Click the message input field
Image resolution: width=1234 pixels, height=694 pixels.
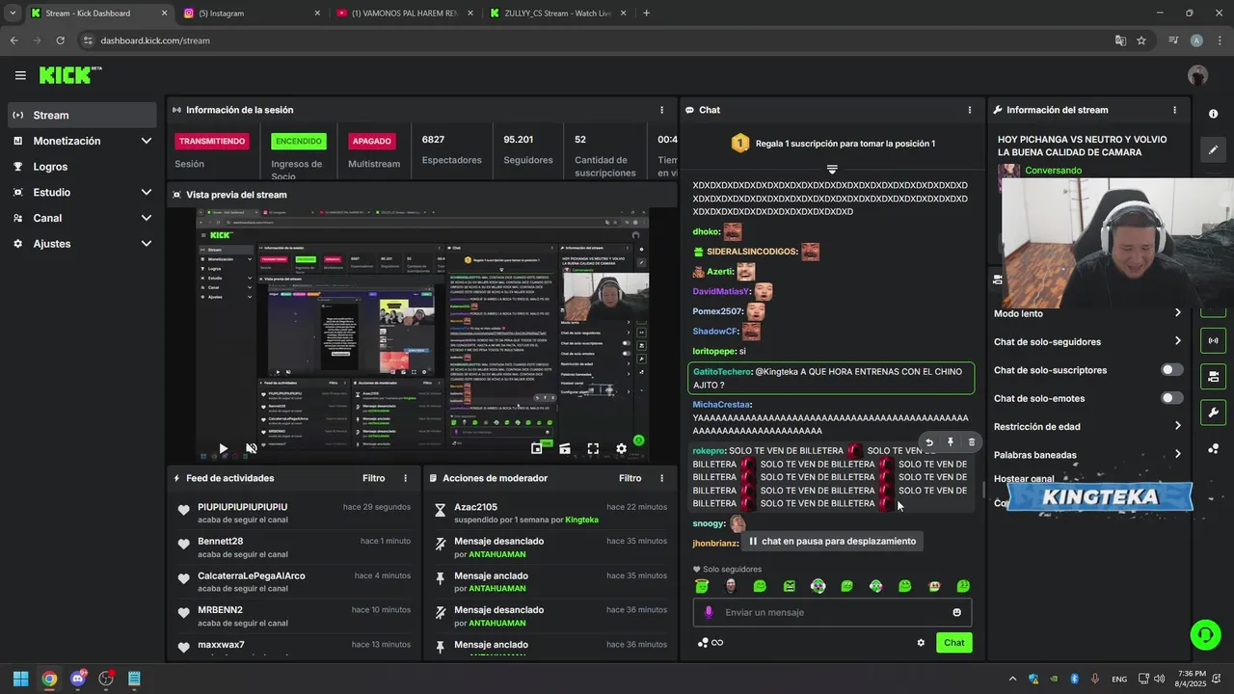[x=832, y=612]
